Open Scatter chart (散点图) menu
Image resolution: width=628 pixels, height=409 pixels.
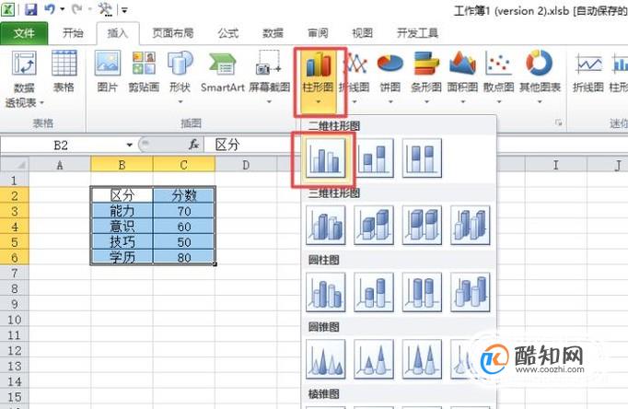499,76
